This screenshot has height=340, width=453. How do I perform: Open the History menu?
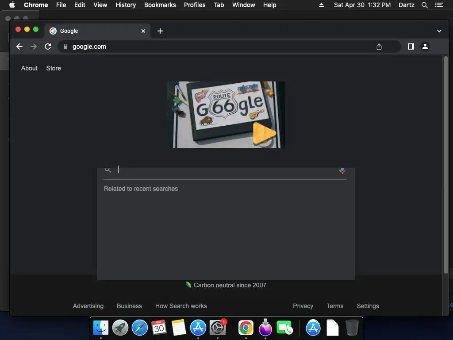tap(126, 5)
